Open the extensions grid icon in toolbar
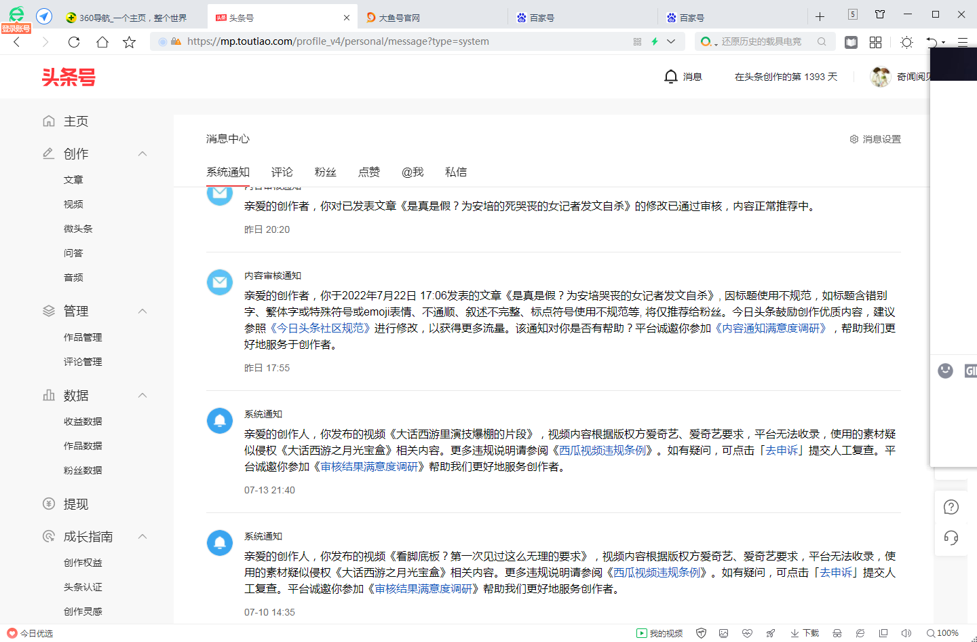 [875, 42]
